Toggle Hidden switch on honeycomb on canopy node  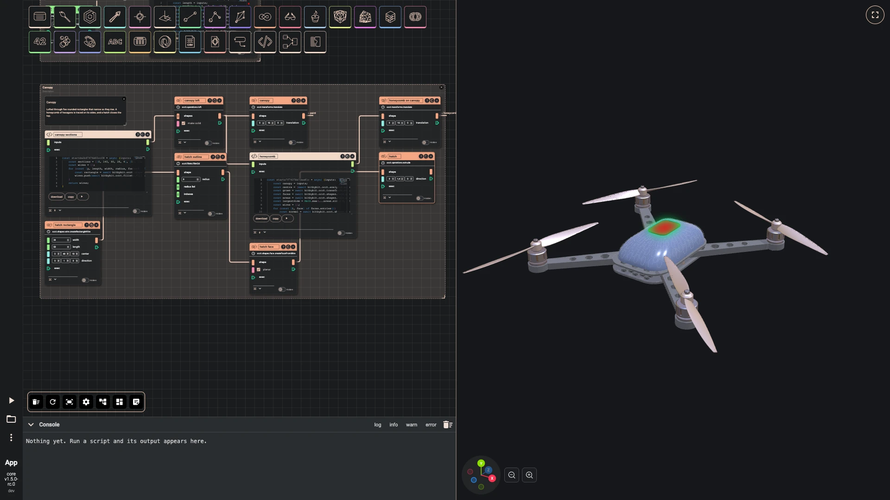pyautogui.click(x=425, y=142)
